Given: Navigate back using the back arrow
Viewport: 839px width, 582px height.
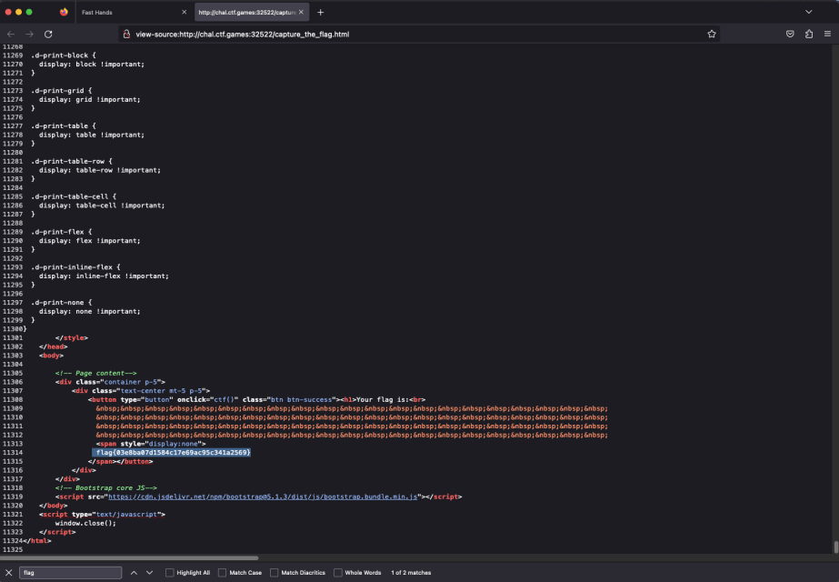Looking at the screenshot, I should coord(10,34).
